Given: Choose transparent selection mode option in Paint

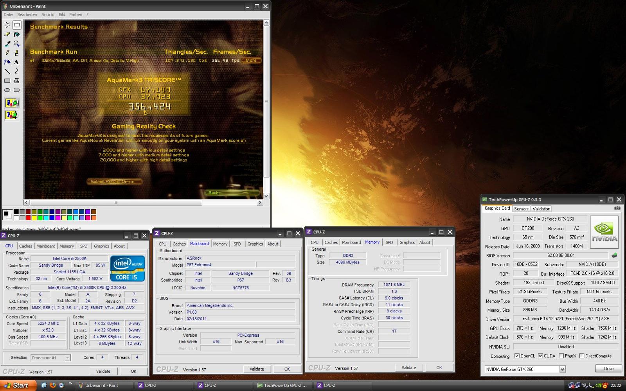Looking at the screenshot, I should (12, 115).
